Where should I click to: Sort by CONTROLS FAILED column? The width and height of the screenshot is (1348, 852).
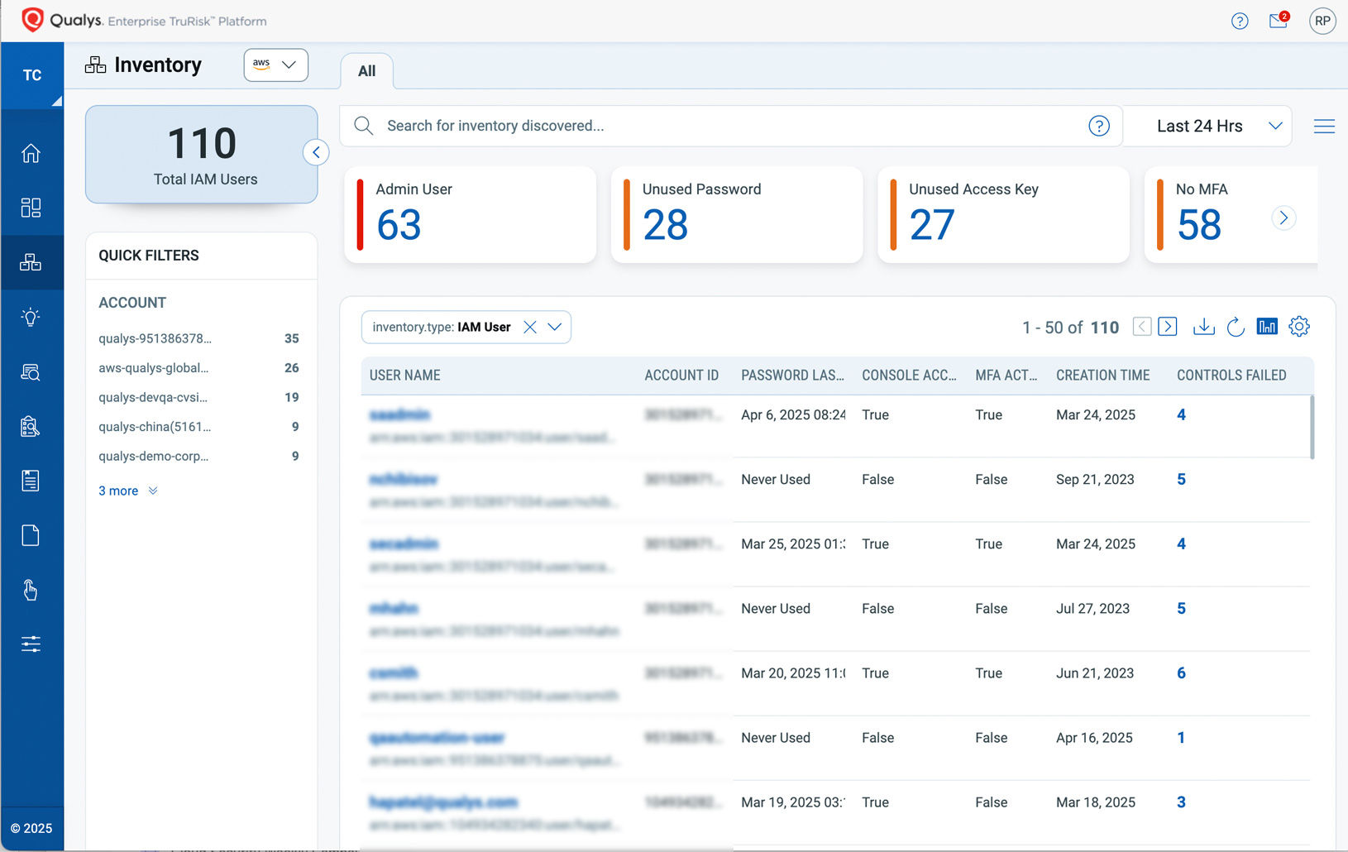click(x=1231, y=376)
